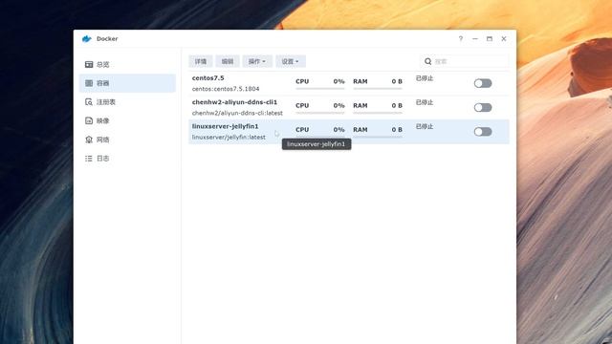Expand the 操作 action dropdown

click(x=257, y=61)
